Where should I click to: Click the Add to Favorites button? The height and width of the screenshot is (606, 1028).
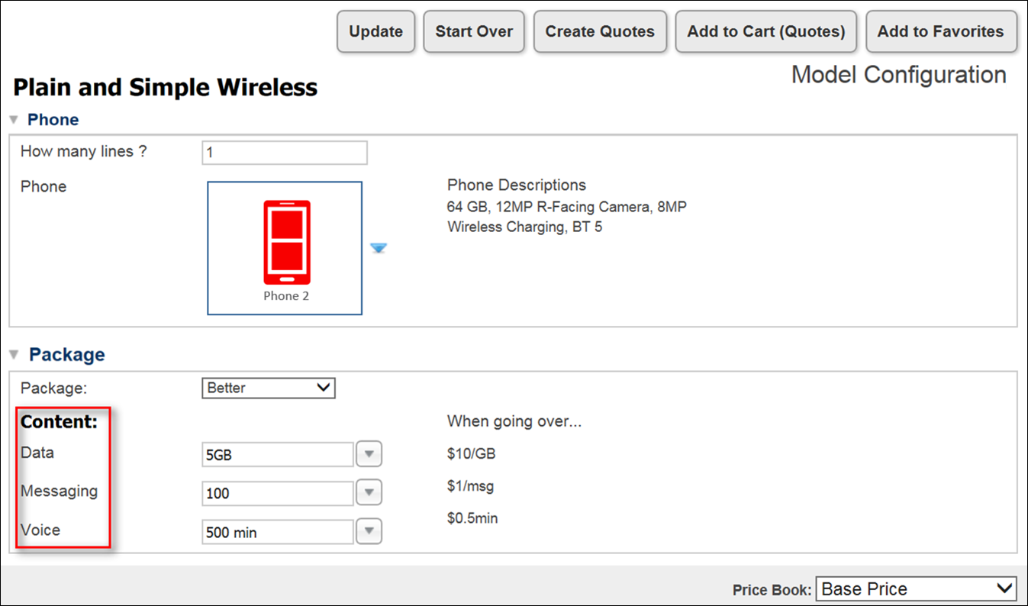pos(940,32)
